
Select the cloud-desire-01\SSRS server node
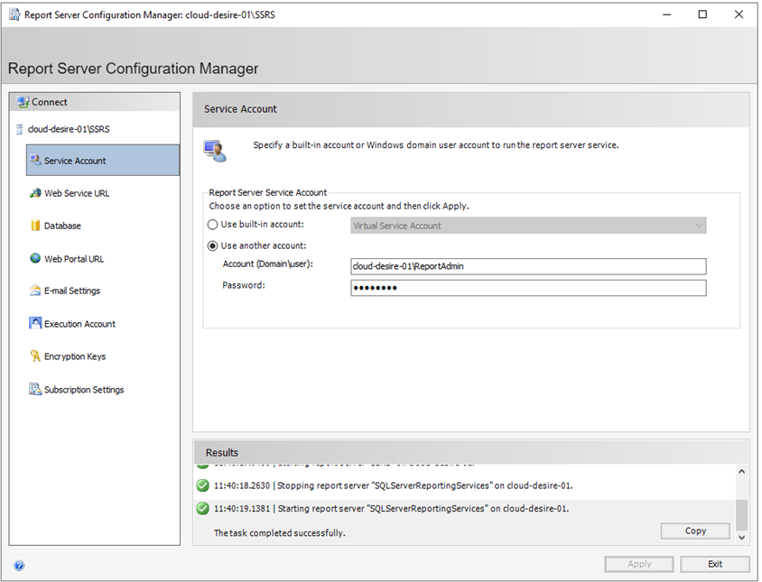point(69,129)
